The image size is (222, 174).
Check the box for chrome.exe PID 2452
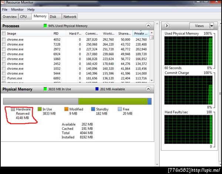[4, 63]
